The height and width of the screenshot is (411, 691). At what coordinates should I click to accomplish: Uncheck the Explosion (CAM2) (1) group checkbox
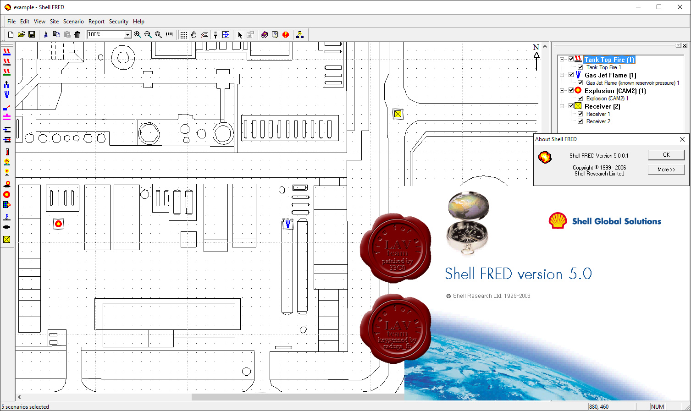tap(571, 91)
